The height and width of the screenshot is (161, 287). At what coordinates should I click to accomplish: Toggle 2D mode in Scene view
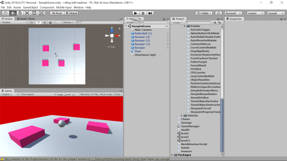(32, 22)
